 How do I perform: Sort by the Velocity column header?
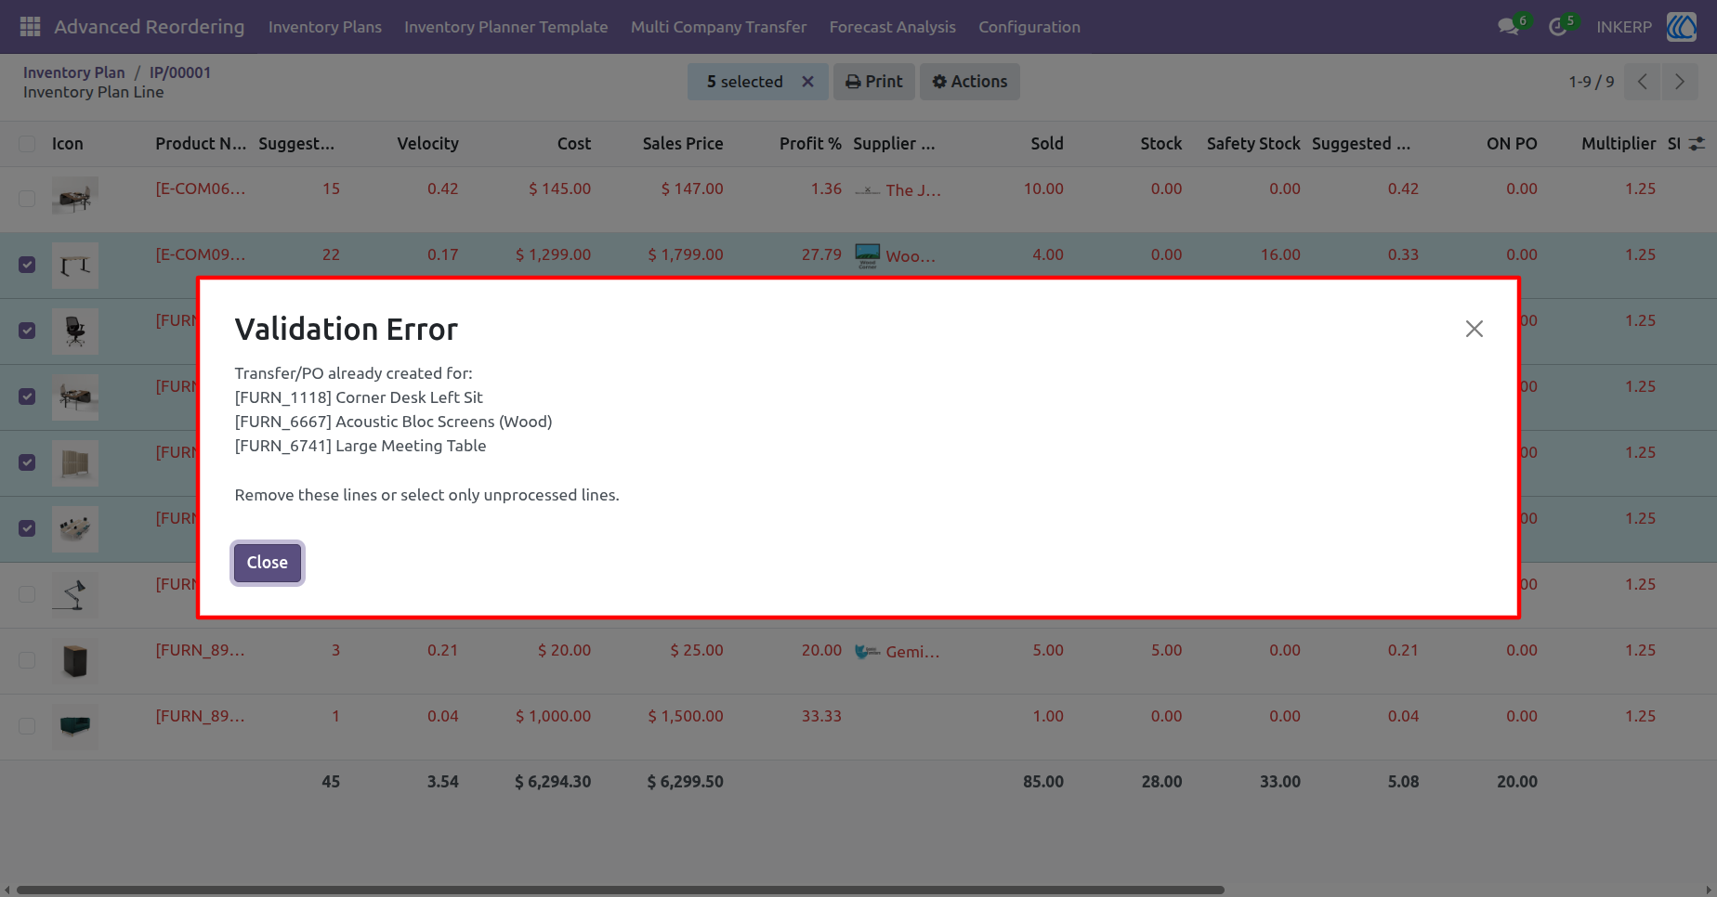pos(427,144)
